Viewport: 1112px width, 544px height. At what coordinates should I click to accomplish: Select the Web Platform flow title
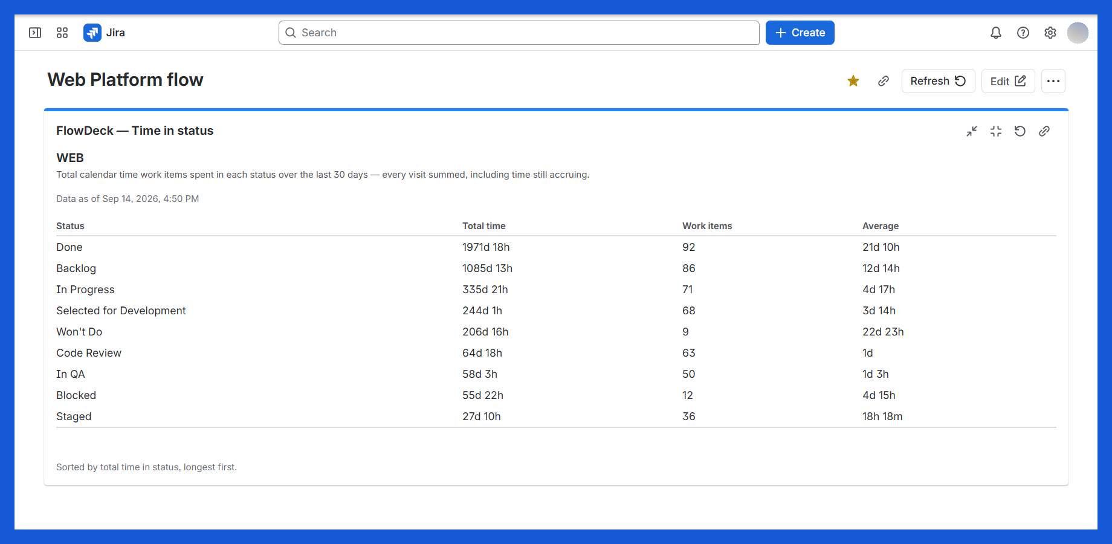tap(125, 80)
